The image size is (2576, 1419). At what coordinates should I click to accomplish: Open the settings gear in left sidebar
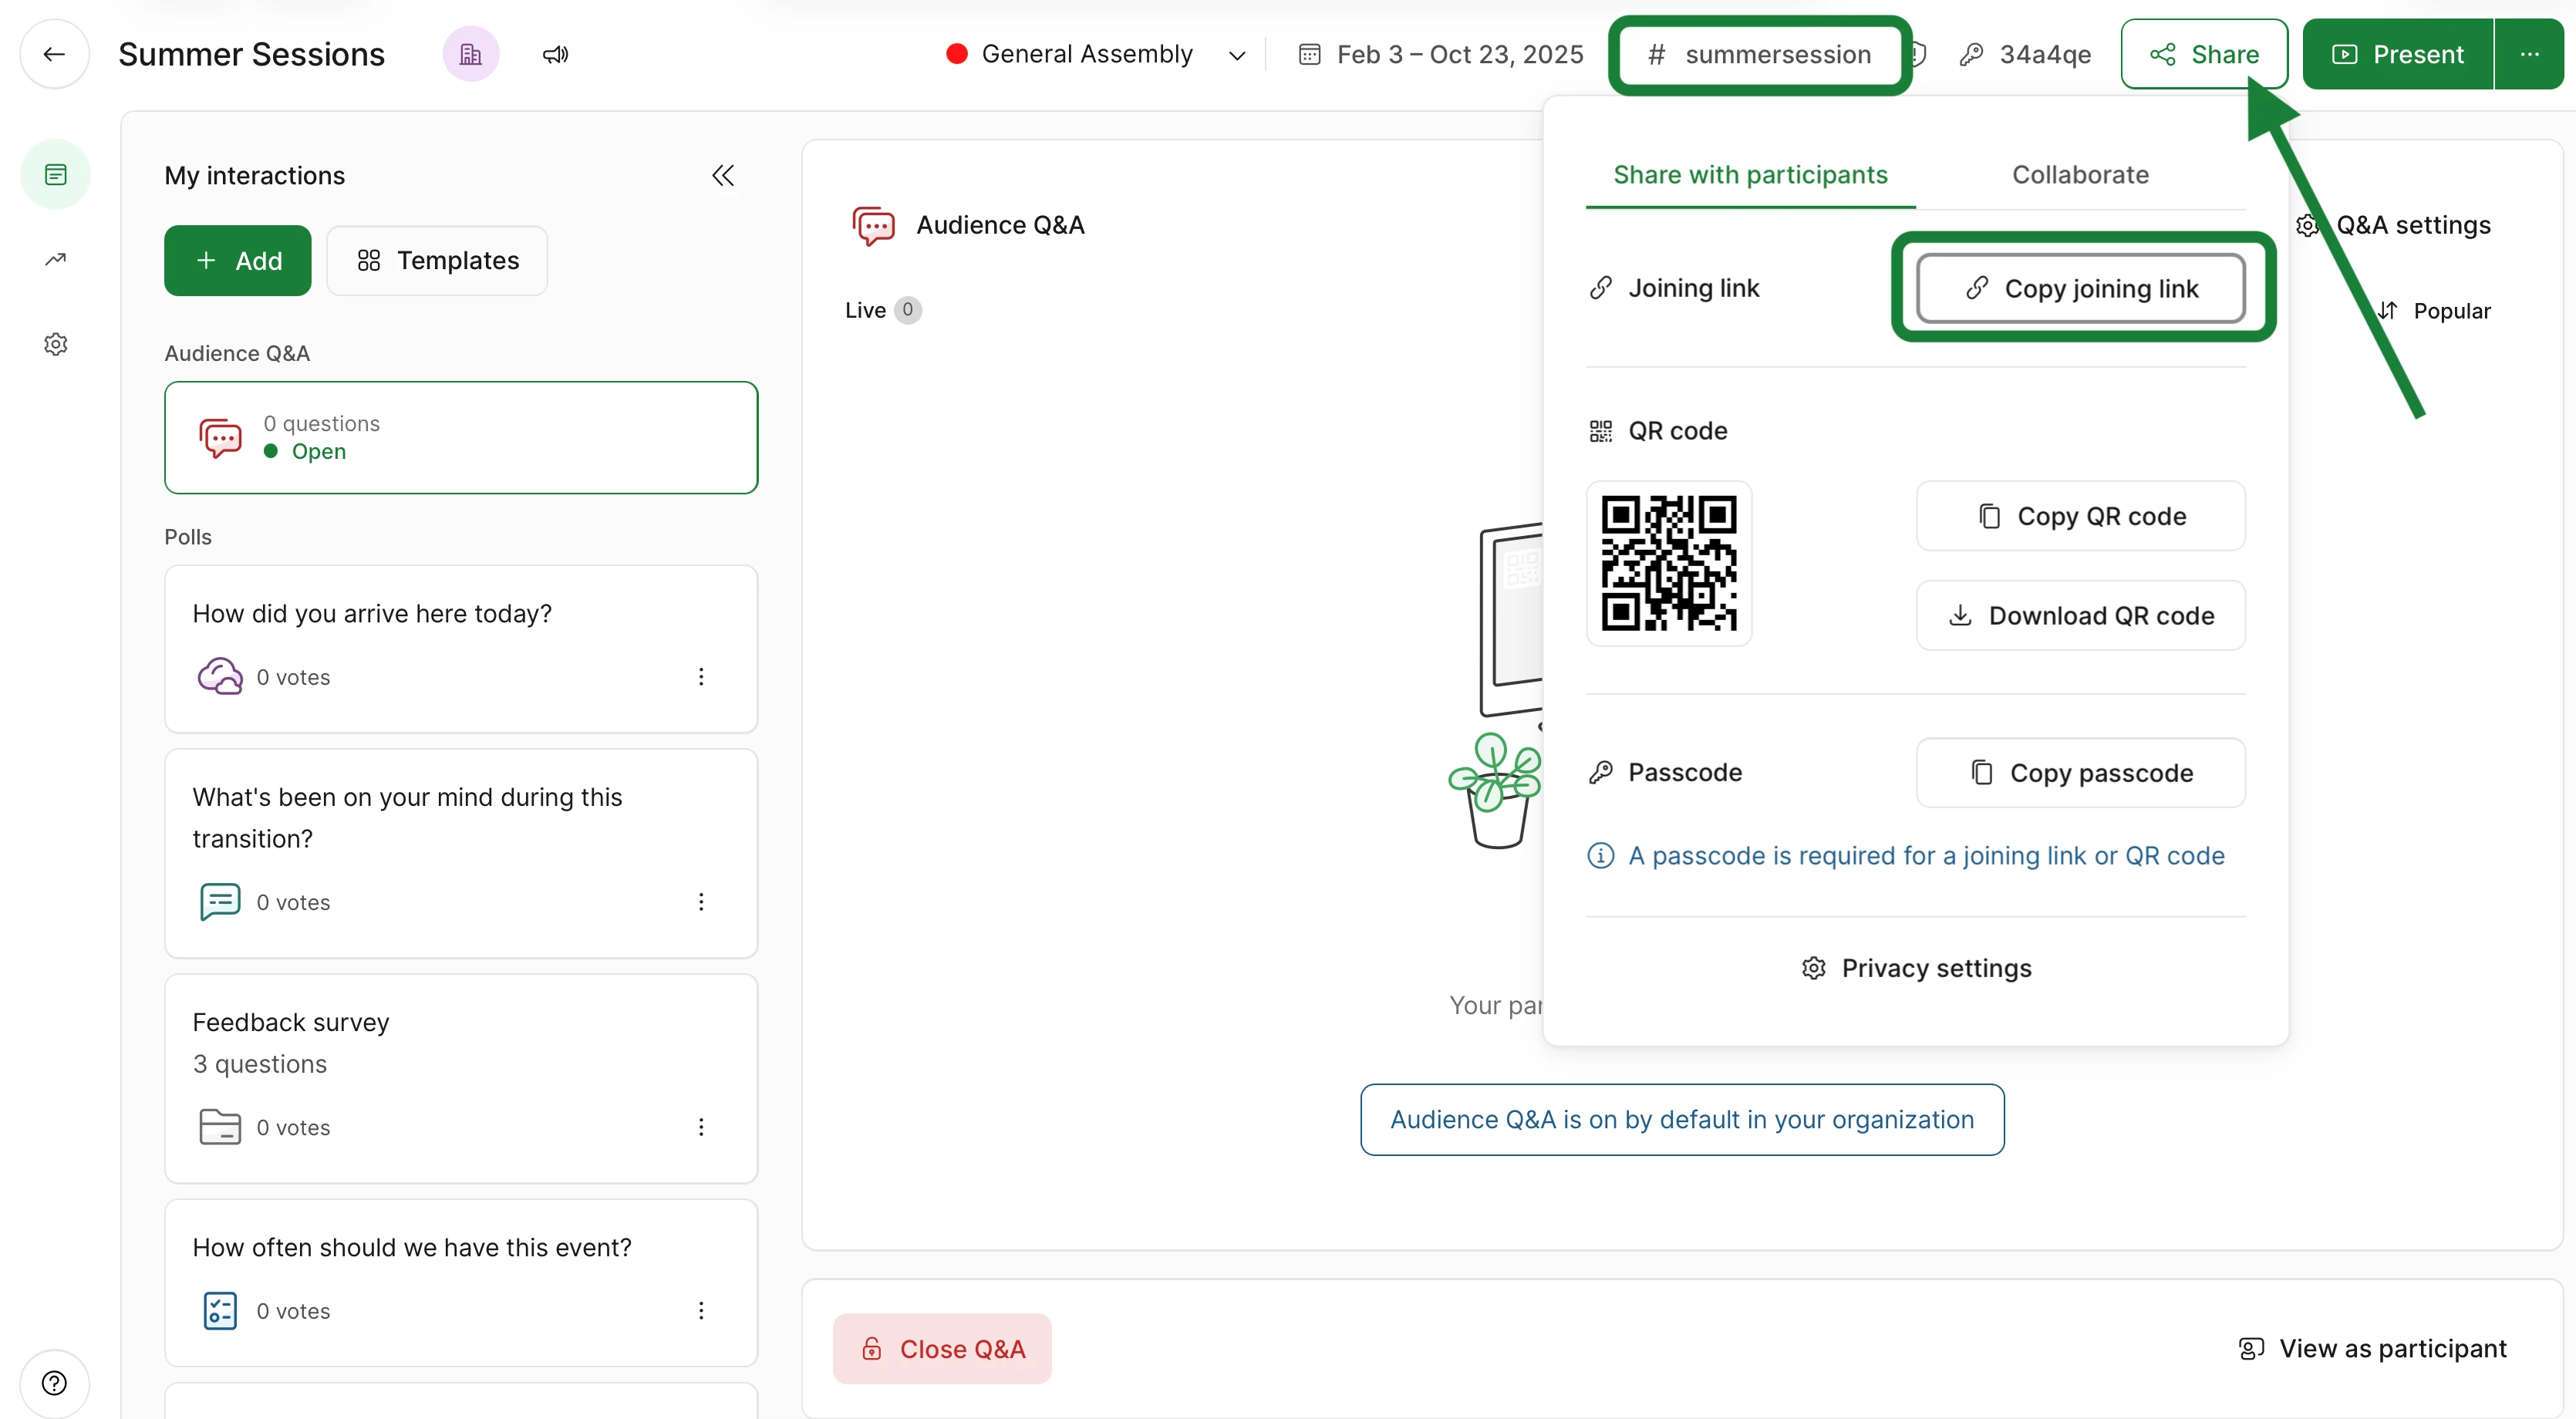[x=56, y=344]
